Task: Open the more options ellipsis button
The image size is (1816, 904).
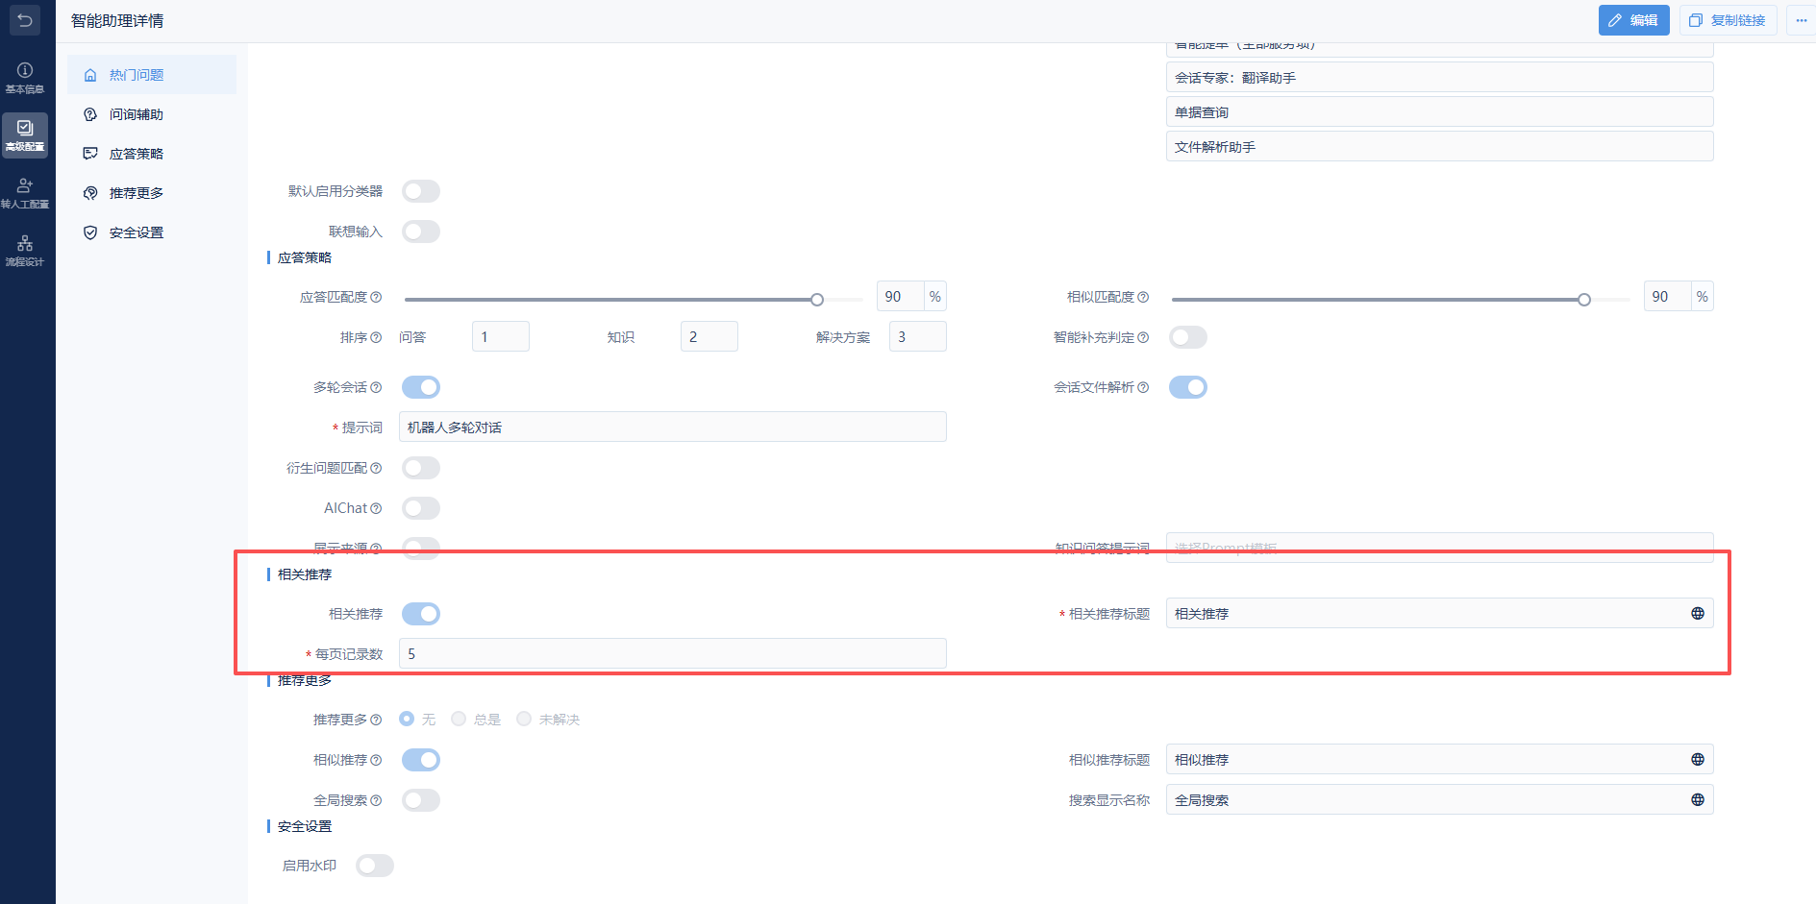Action: coord(1801,20)
